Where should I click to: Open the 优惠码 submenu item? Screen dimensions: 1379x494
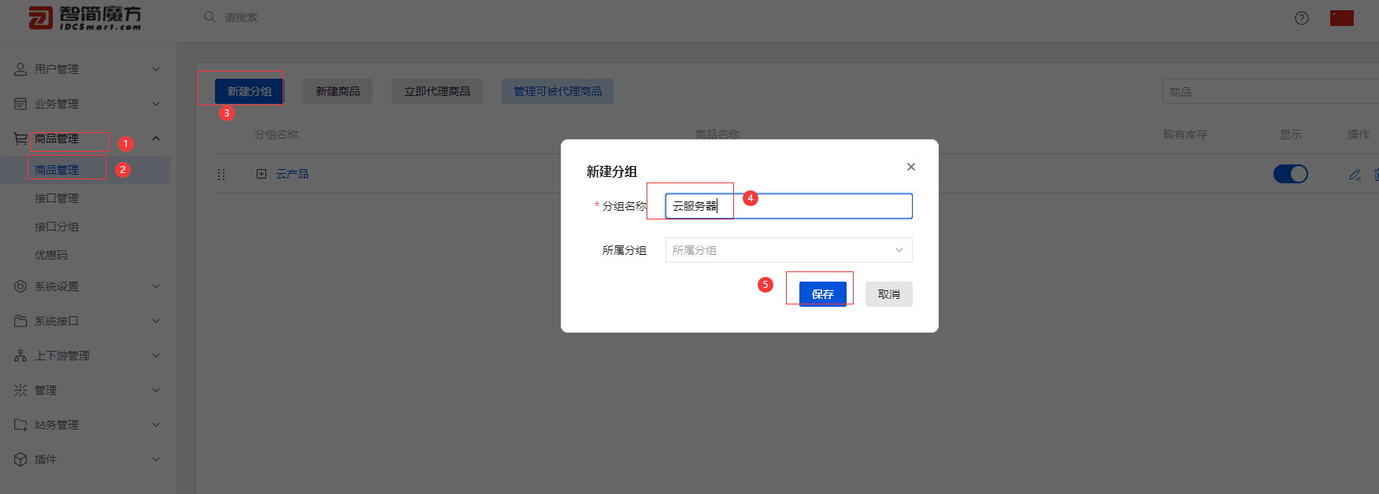pyautogui.click(x=51, y=255)
